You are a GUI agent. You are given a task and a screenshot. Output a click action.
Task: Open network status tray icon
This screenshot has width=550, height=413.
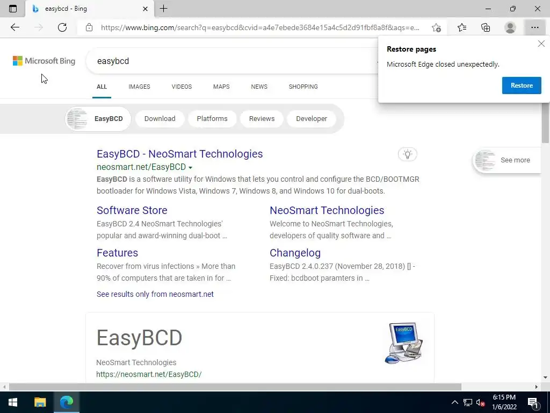[x=468, y=402]
